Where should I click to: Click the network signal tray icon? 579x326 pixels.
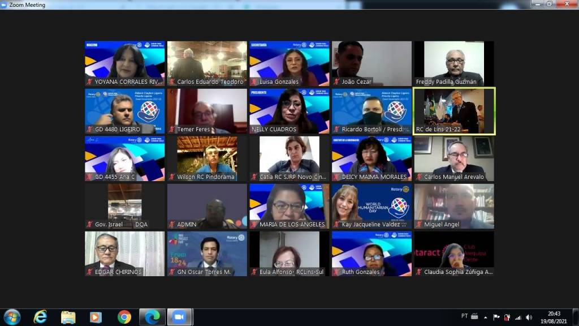pyautogui.click(x=518, y=318)
